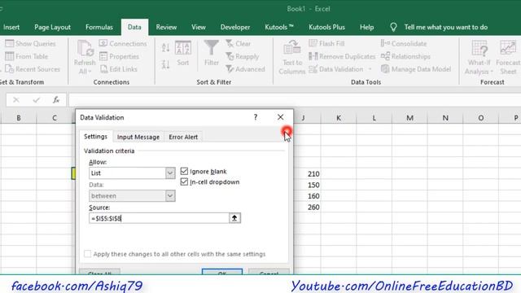Viewport: 521px width, 293px height.
Task: Open Manage Data Model
Action: coord(416,69)
